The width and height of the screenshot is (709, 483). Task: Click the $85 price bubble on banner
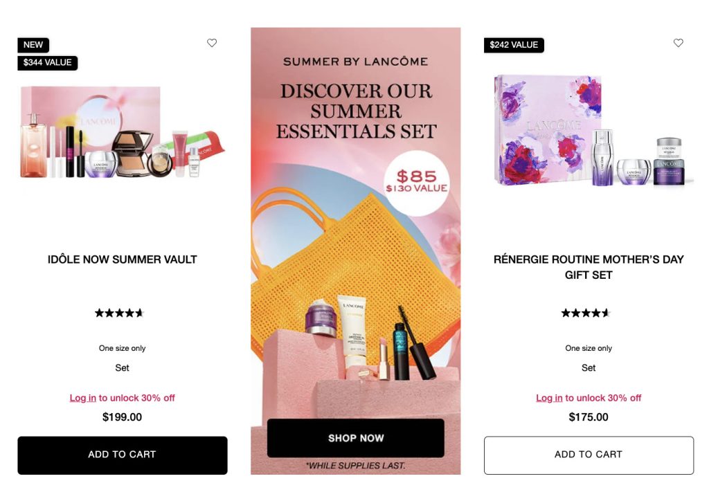coord(416,182)
